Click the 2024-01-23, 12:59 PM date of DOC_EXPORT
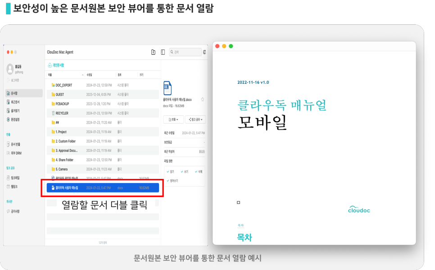The width and height of the screenshot is (435, 270). (x=99, y=85)
